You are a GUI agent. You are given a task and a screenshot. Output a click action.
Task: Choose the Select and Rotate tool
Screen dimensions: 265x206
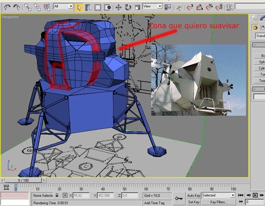click(128, 7)
